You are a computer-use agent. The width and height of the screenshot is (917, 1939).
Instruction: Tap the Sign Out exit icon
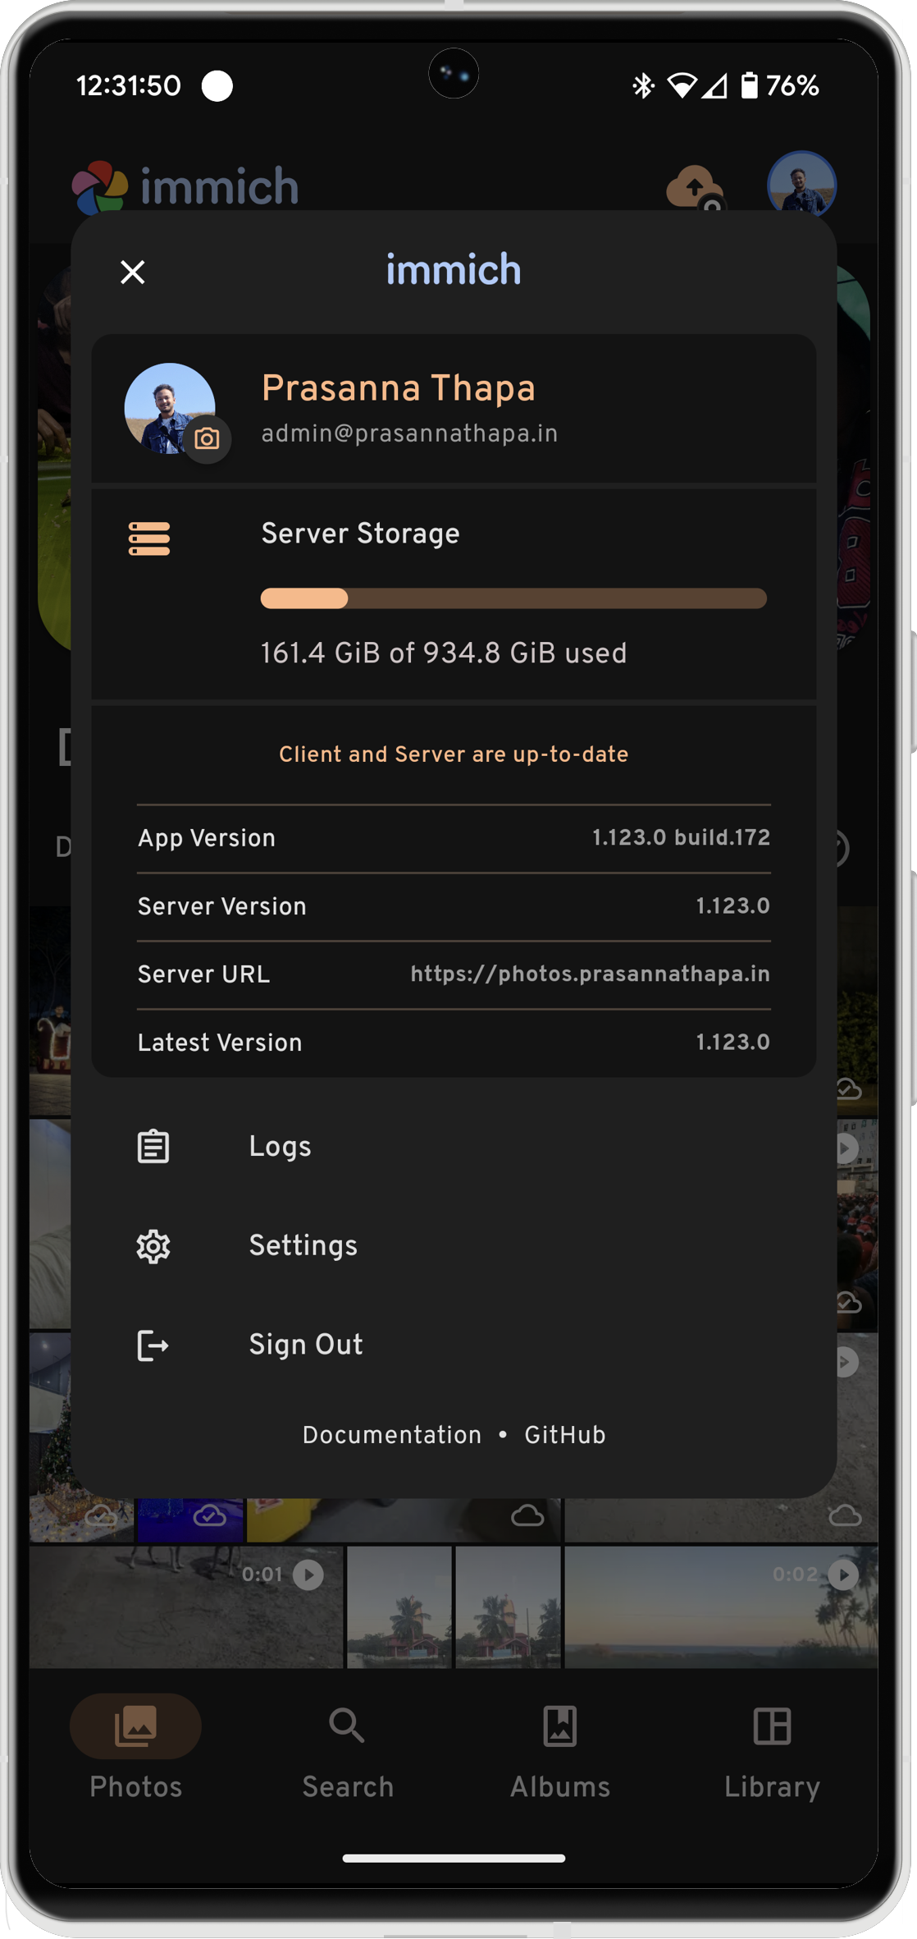153,1345
